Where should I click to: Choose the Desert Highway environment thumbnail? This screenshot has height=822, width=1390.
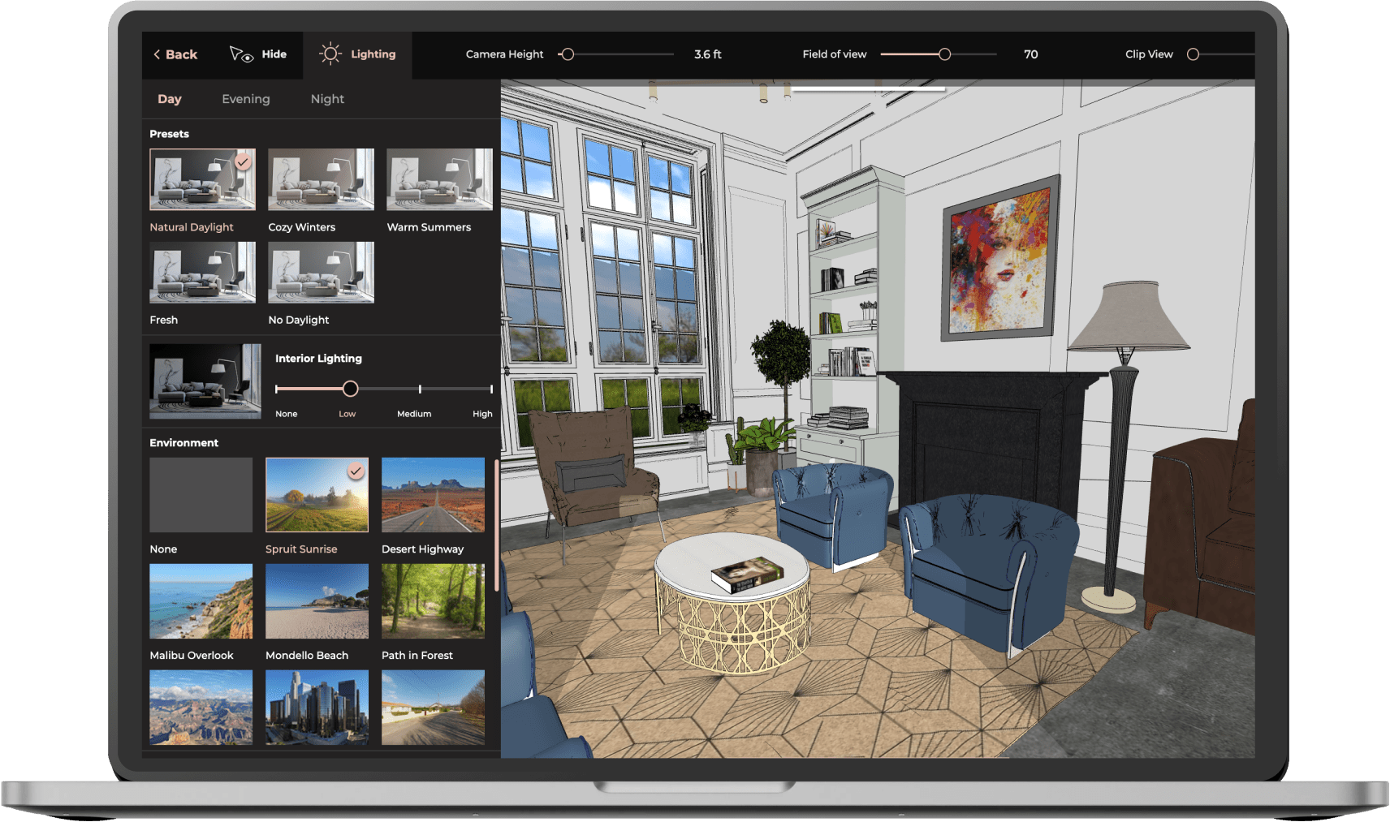tap(433, 495)
